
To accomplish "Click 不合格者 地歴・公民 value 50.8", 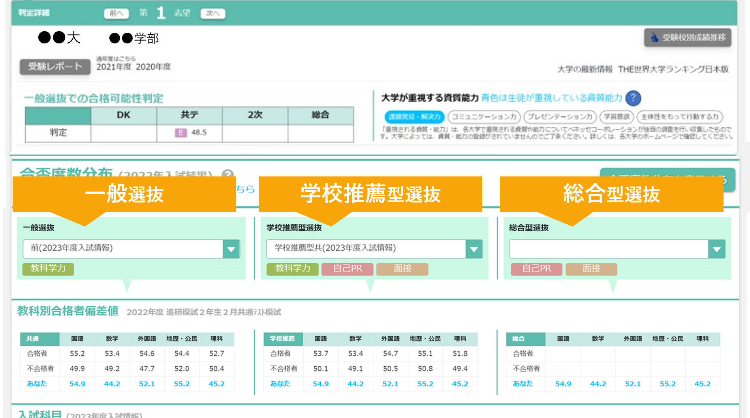I will click(x=425, y=369).
